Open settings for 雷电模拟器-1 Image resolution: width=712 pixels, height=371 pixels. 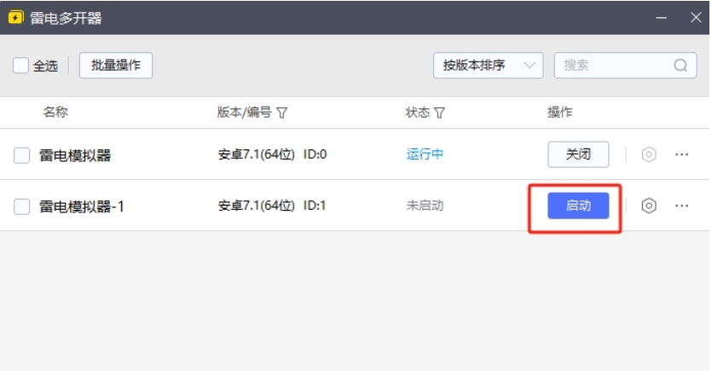click(x=649, y=206)
